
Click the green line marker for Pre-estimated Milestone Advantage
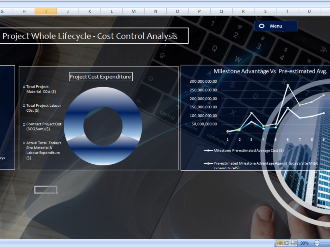[x=208, y=163]
